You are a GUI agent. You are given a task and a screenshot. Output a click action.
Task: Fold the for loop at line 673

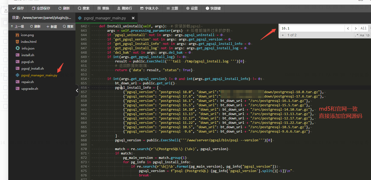(x=89, y=162)
